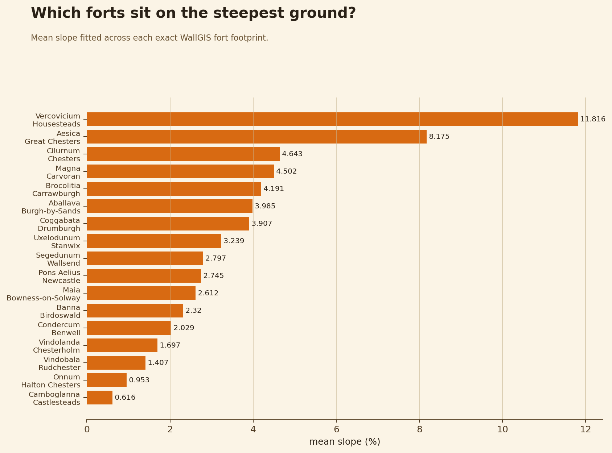
Task: Click the Onnum Halton Chesters axis label
Action: 51,381
